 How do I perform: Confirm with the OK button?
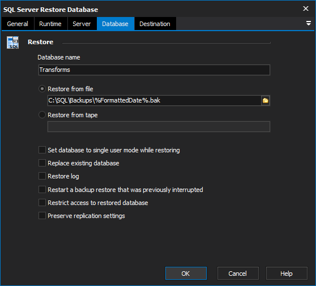[186, 274]
